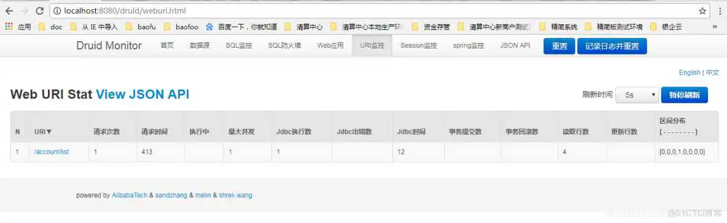Screen dimensions: 727x223
Task: Sort by Jdbc时间 column header
Action: point(411,132)
